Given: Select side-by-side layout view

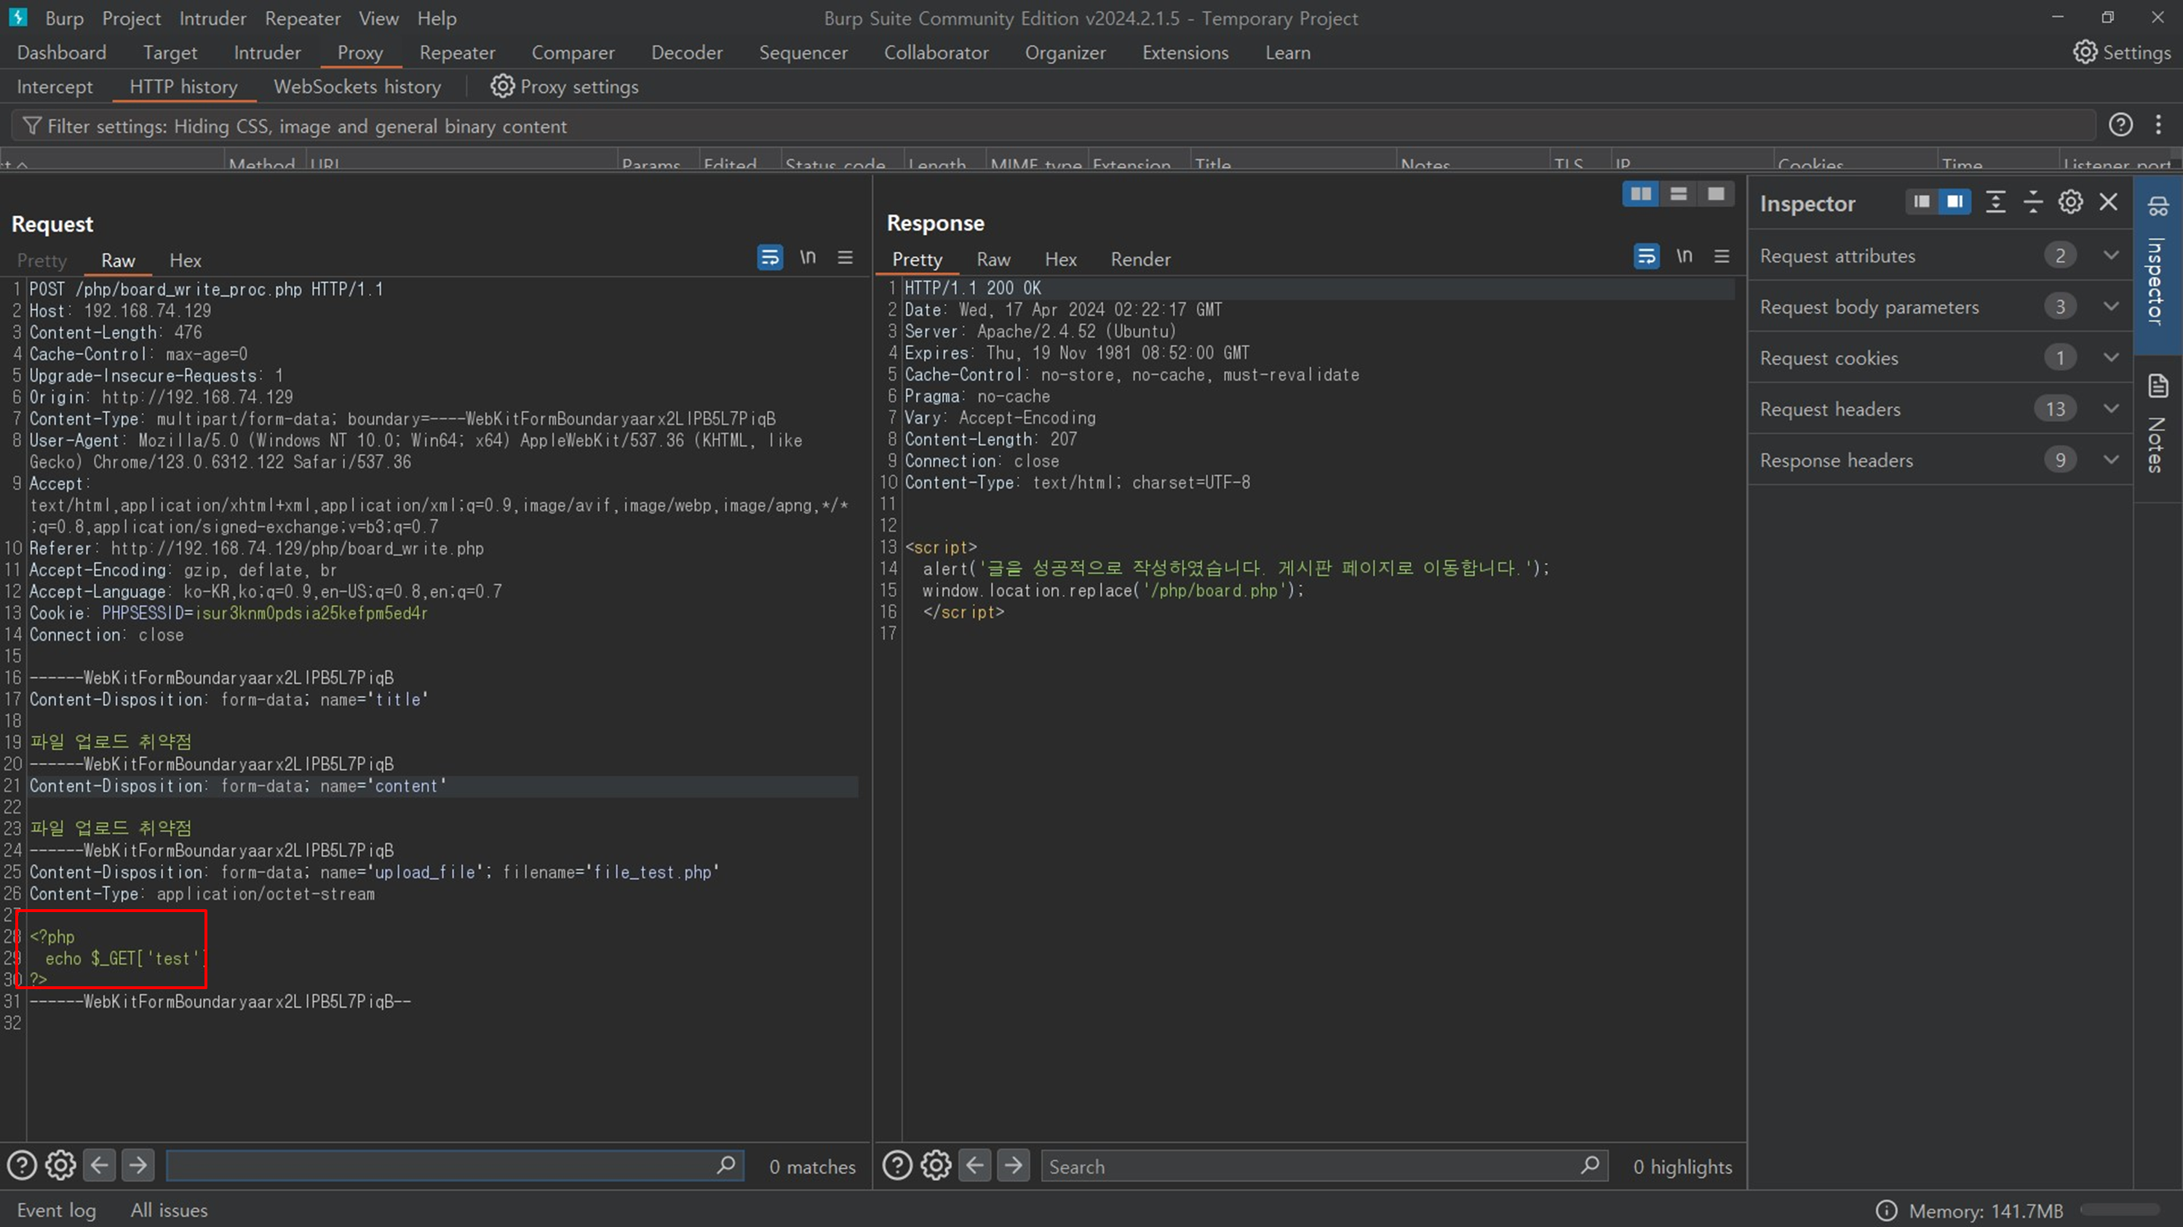Looking at the screenshot, I should pos(1641,194).
